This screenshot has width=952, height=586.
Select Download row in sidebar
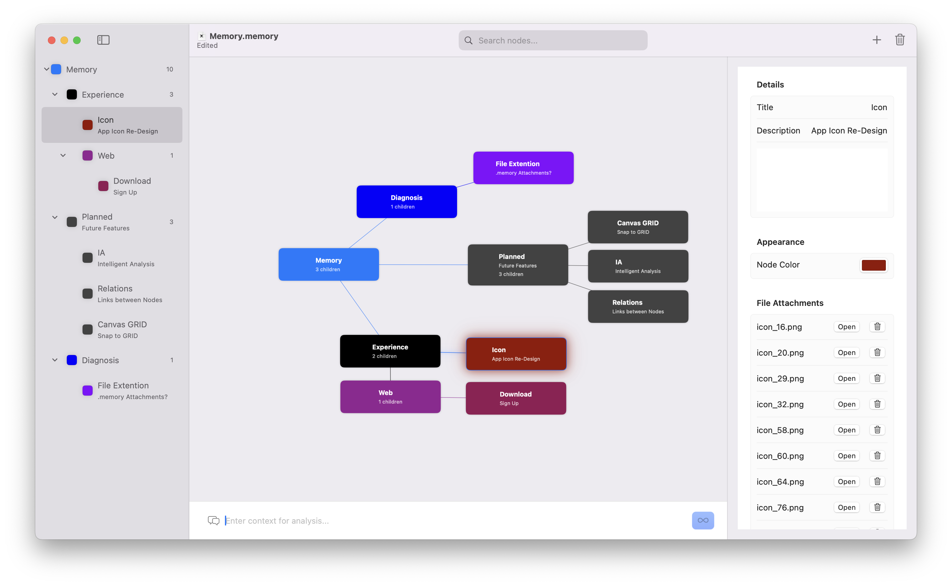pyautogui.click(x=112, y=186)
